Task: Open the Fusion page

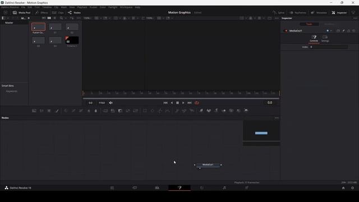Action: pos(179,188)
